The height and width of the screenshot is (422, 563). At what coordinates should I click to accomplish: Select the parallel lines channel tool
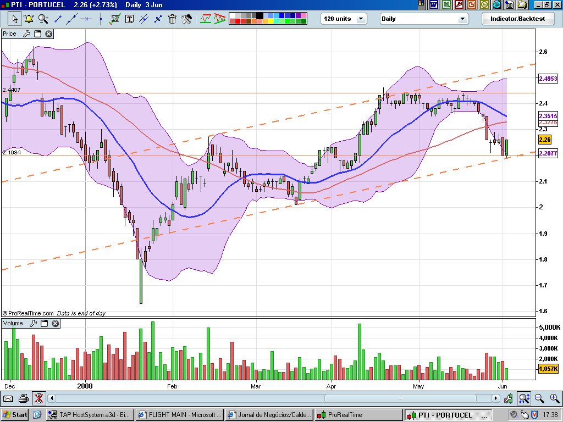click(143, 19)
